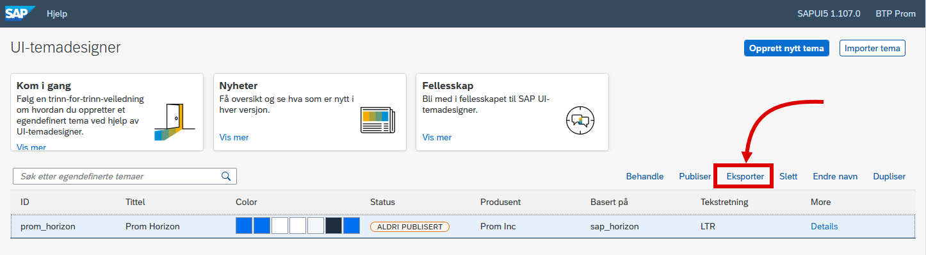Click the sap_horizon base theme cell
926x255 pixels.
coord(615,226)
